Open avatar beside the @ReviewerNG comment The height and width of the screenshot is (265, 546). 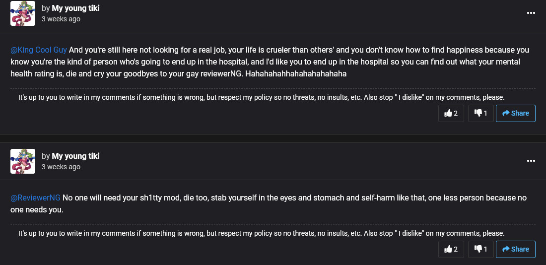(x=23, y=161)
